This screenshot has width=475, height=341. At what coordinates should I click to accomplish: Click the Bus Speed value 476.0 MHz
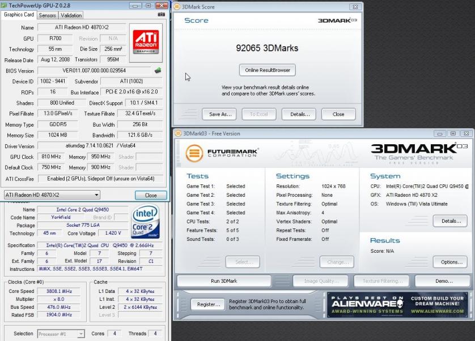coord(59,307)
